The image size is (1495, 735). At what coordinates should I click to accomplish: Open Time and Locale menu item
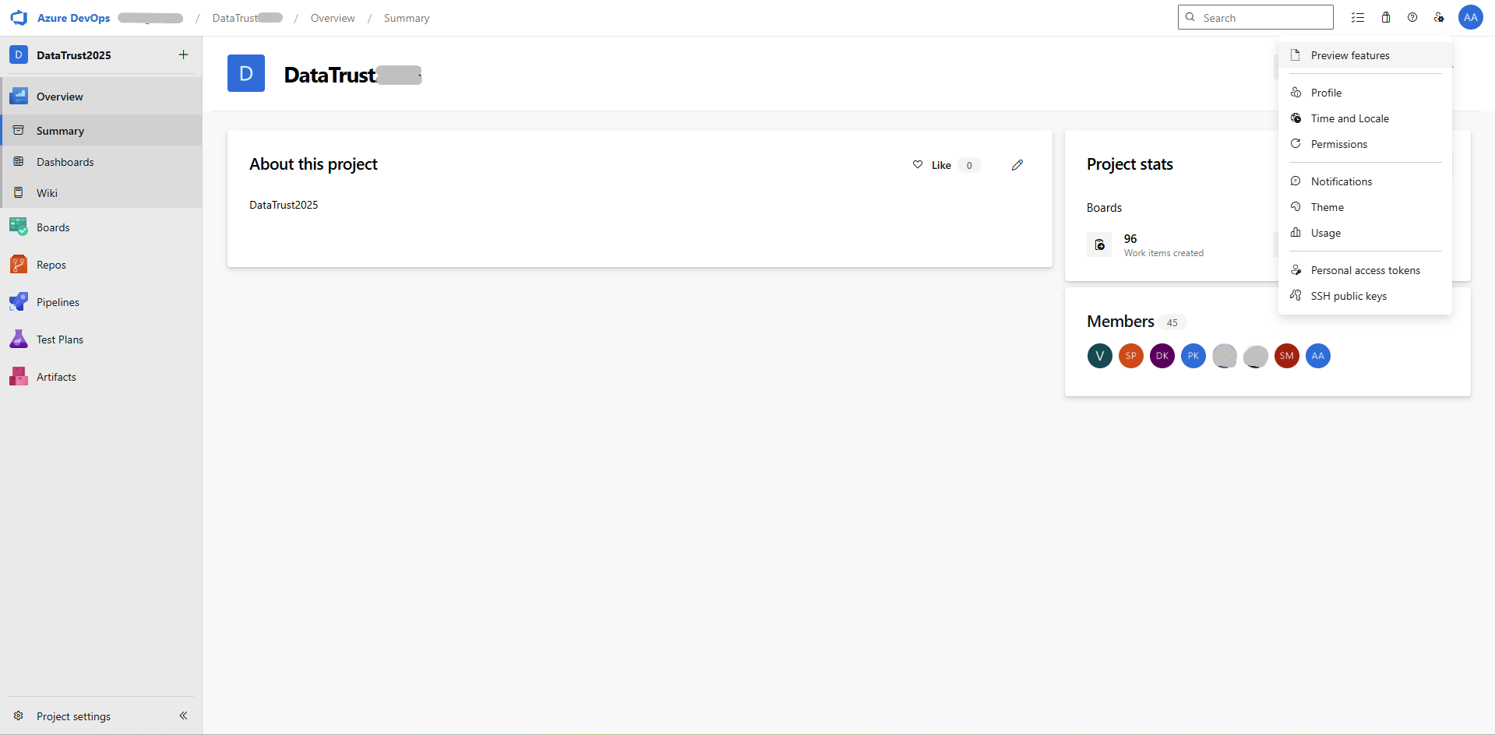pyautogui.click(x=1365, y=118)
